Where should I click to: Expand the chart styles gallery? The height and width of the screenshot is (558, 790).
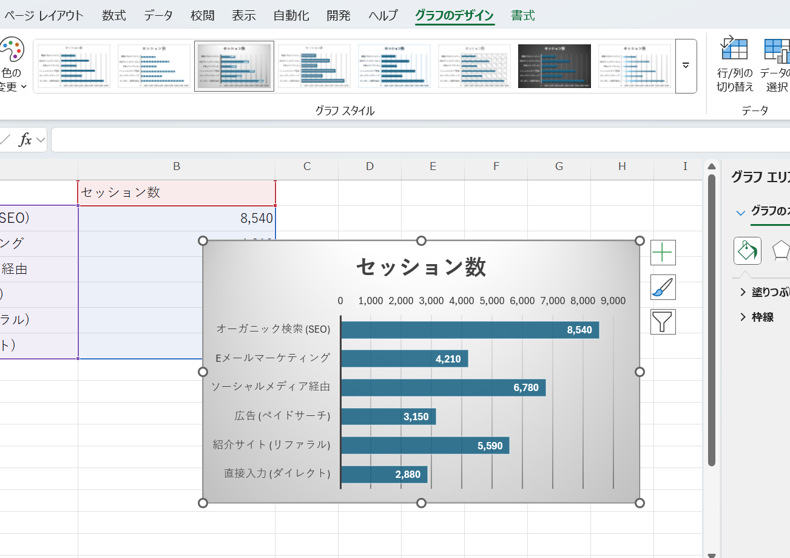click(x=686, y=66)
